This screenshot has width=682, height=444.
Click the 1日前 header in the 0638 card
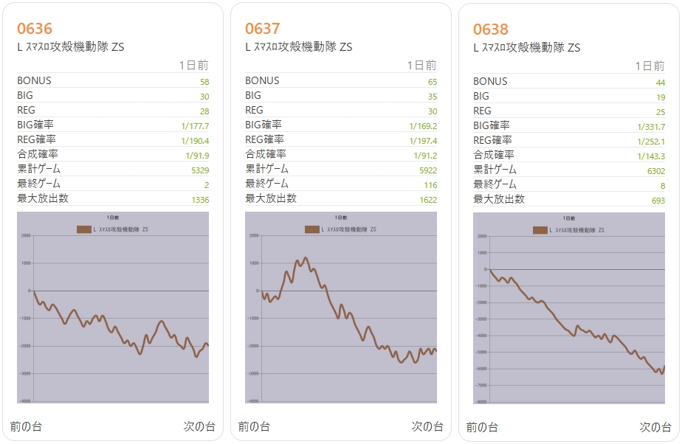[x=650, y=66]
